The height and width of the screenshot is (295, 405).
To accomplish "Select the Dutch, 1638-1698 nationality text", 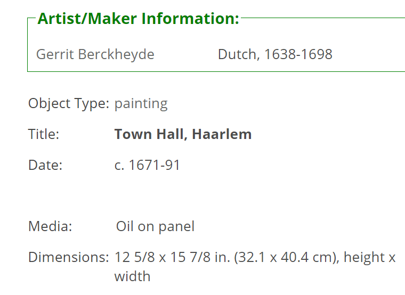I will pyautogui.click(x=275, y=54).
